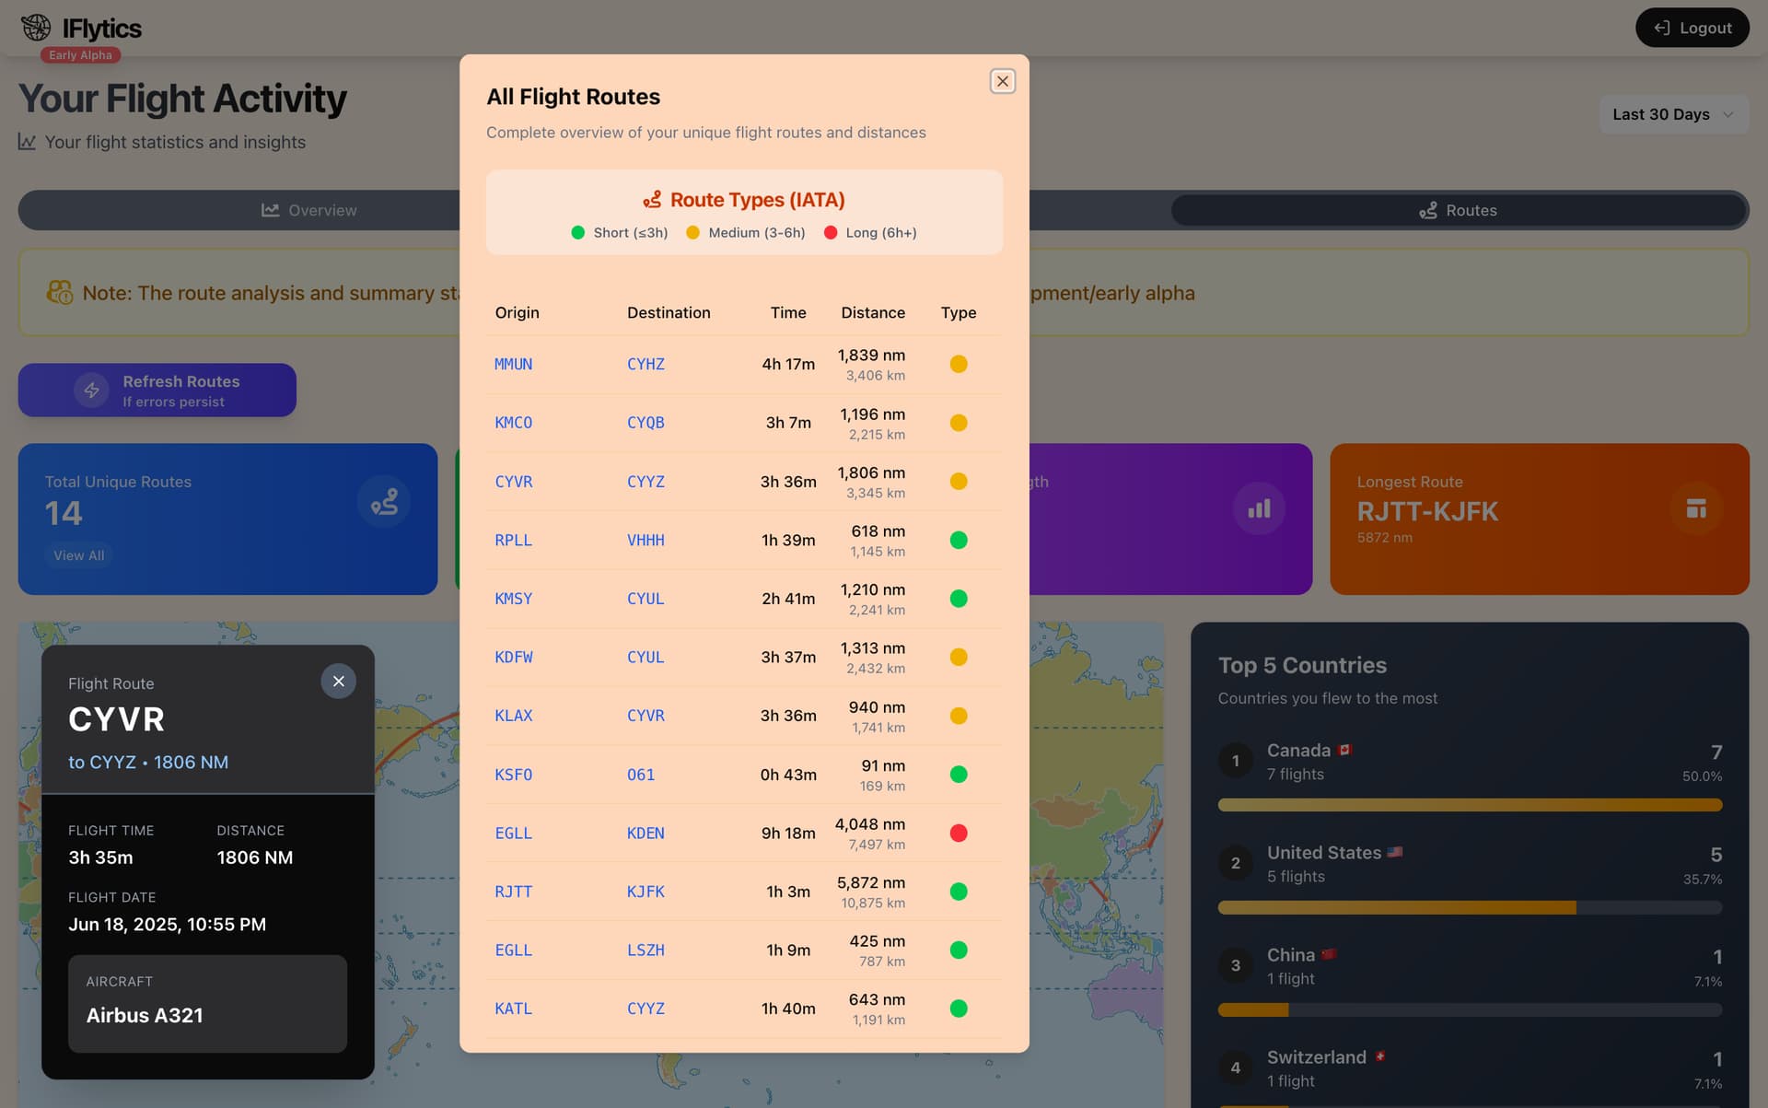
Task: Click the Switzerland flag icon
Action: (x=1379, y=1056)
